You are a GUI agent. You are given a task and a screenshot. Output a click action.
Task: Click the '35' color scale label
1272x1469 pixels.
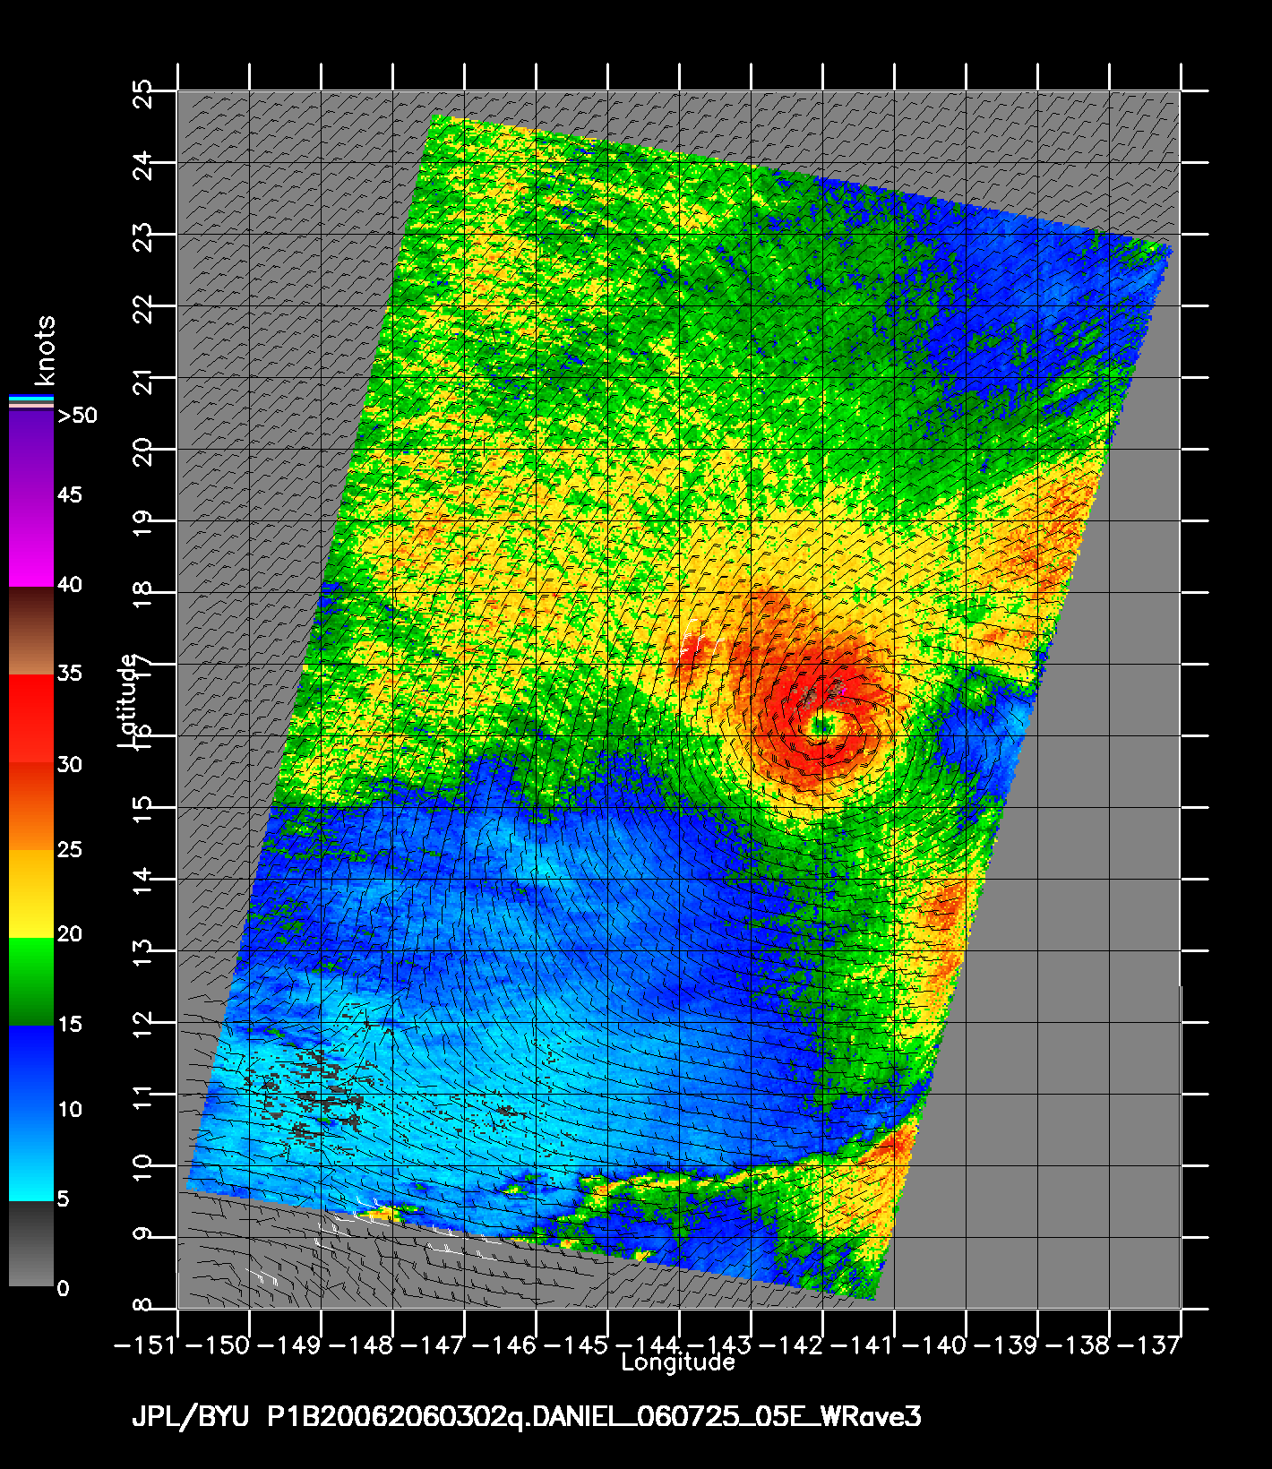70,673
